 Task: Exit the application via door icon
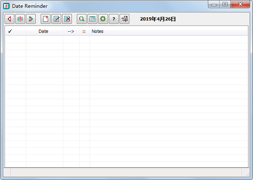tap(124, 19)
